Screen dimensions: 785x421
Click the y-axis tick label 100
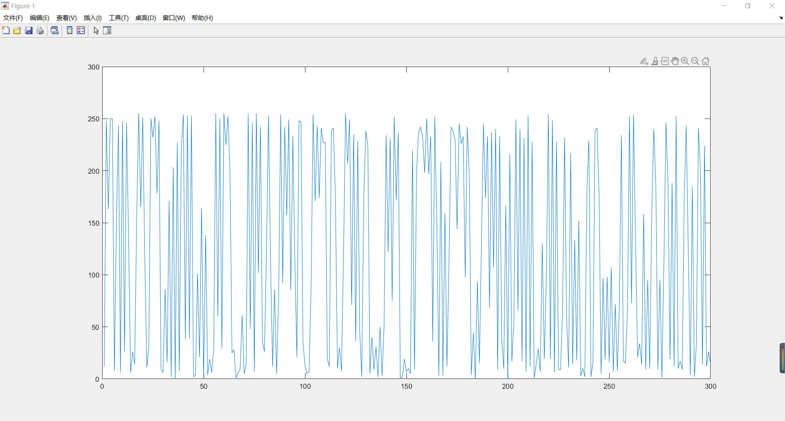pos(94,275)
